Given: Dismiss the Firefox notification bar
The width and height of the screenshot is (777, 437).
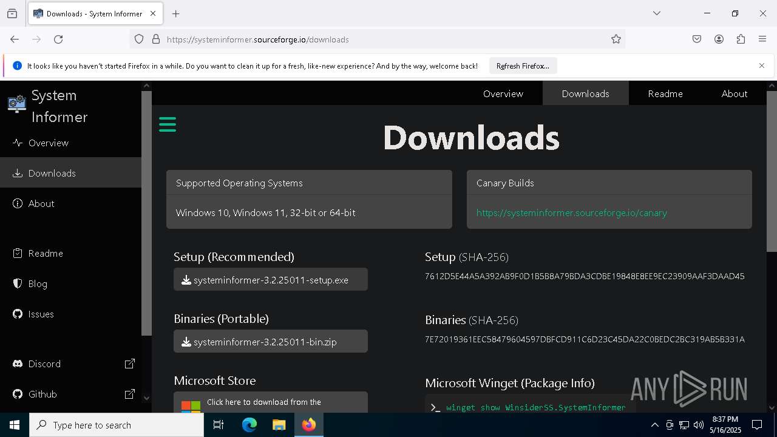Looking at the screenshot, I should 762,66.
